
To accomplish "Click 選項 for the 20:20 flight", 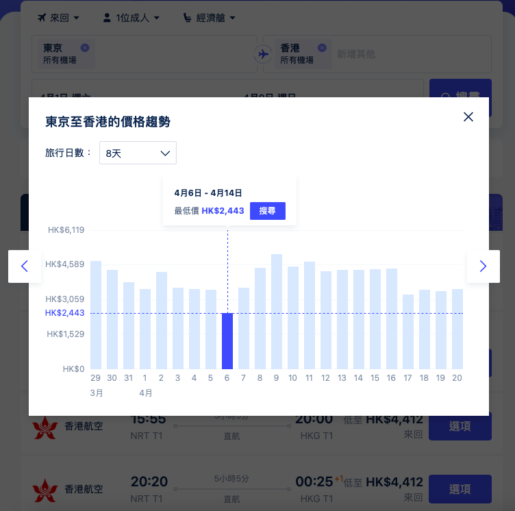I will [460, 489].
